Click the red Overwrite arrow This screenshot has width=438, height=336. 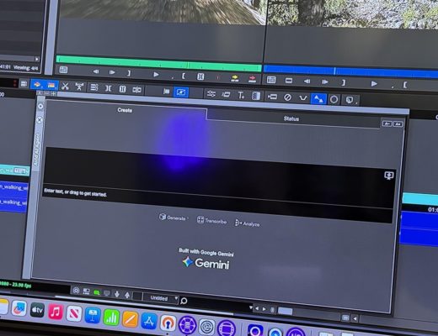[252, 79]
